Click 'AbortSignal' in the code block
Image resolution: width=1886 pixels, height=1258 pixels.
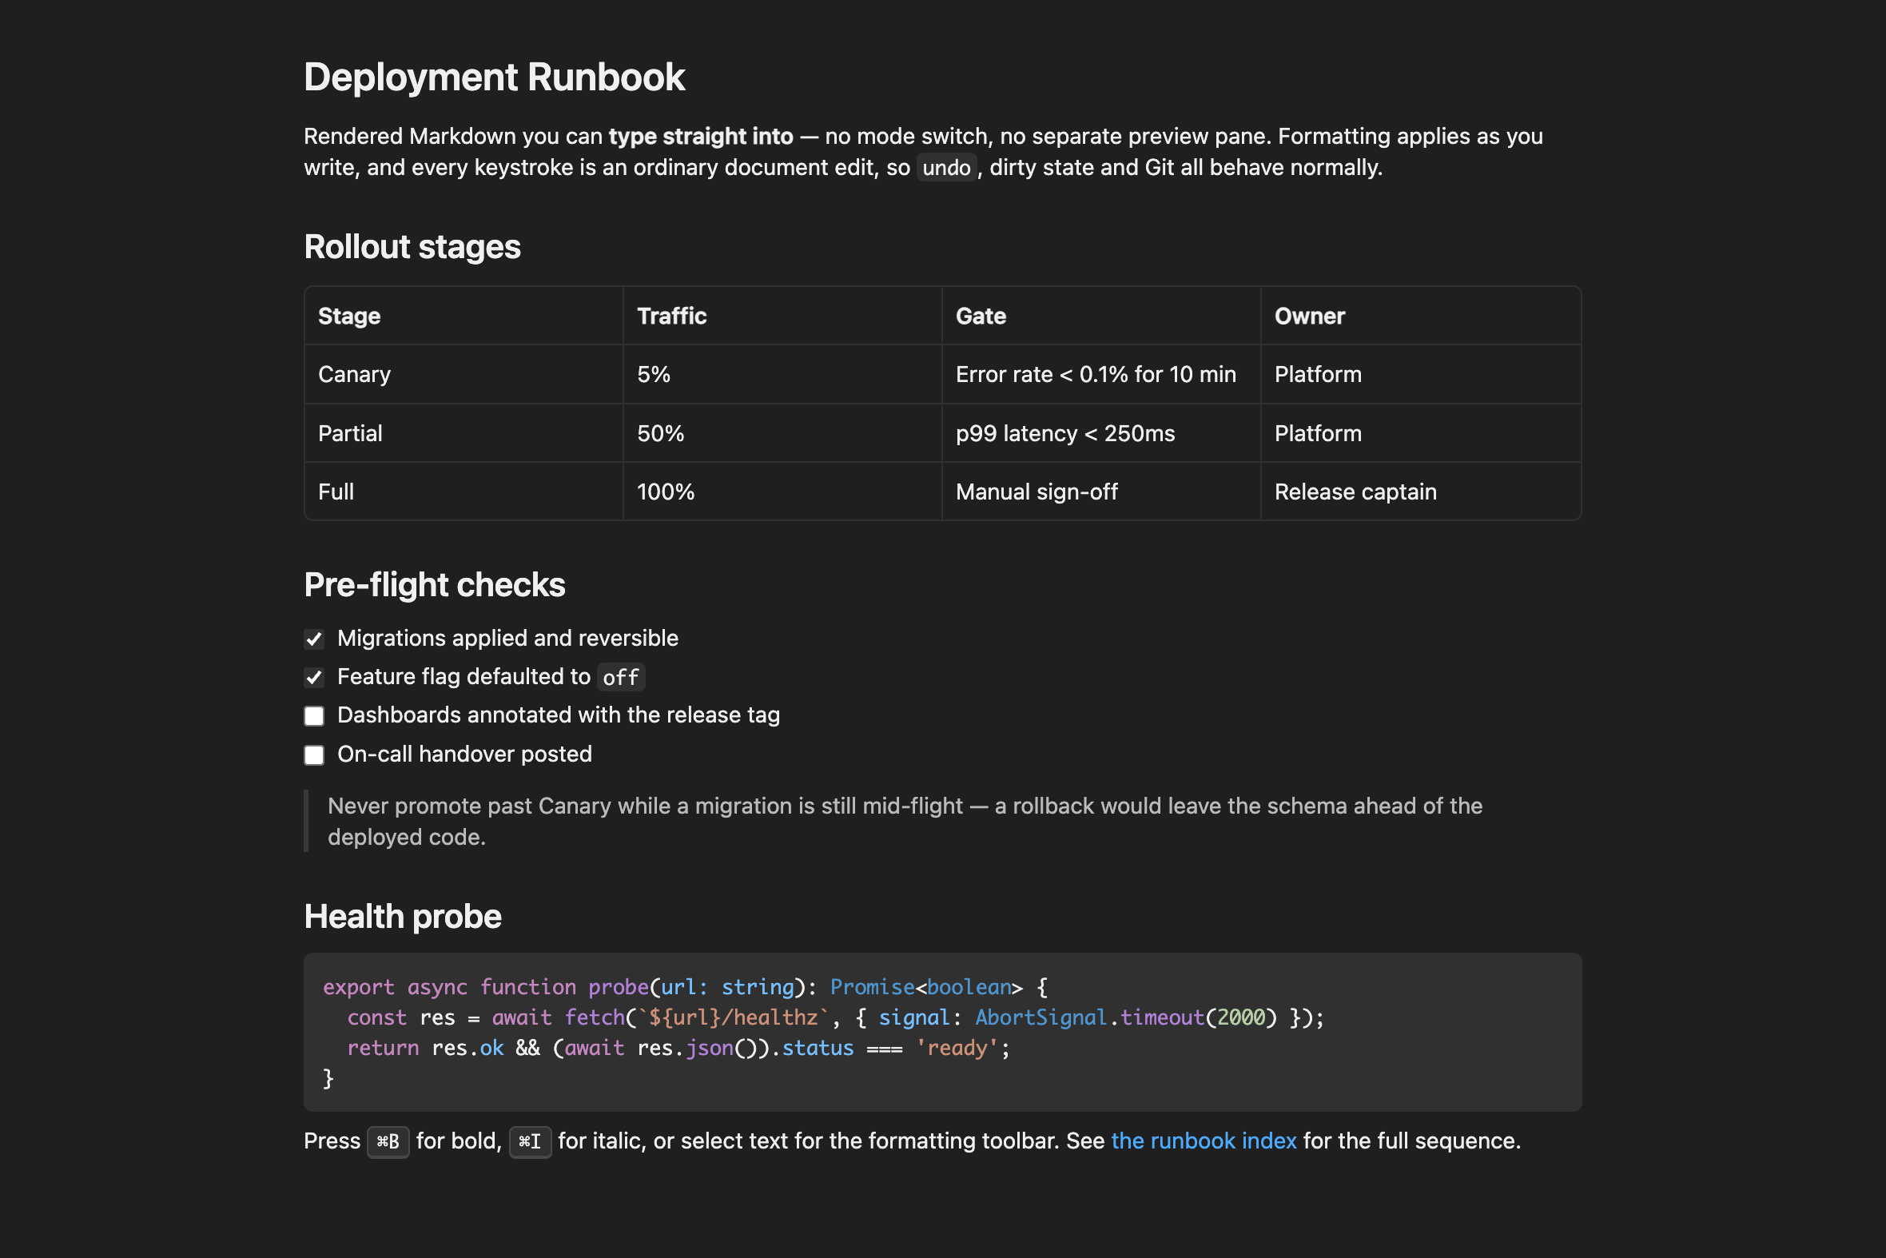tap(1040, 1018)
